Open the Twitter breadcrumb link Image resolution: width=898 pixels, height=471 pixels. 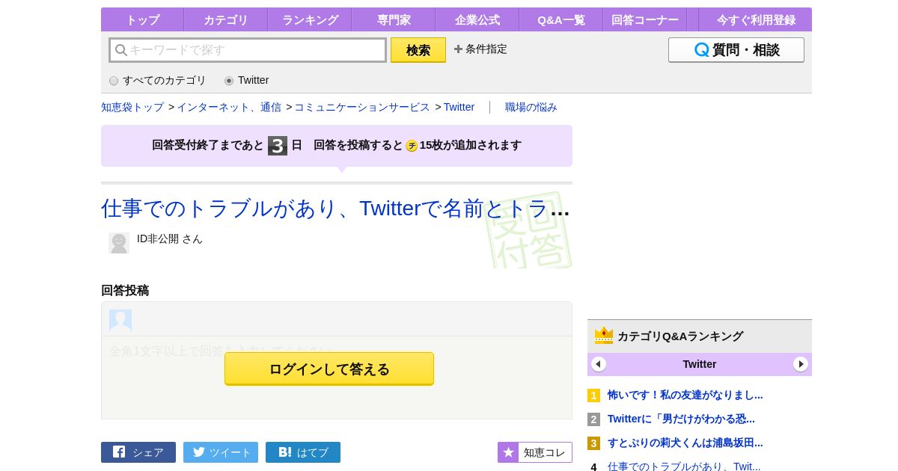pyautogui.click(x=459, y=107)
